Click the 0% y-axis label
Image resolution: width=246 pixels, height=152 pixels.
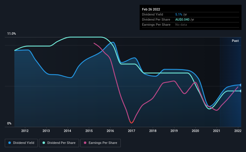click(x=9, y=124)
